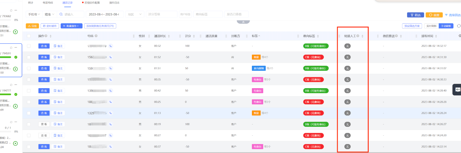
Task: Click the phone dial icon in first row
Action: pyautogui.click(x=111, y=46)
